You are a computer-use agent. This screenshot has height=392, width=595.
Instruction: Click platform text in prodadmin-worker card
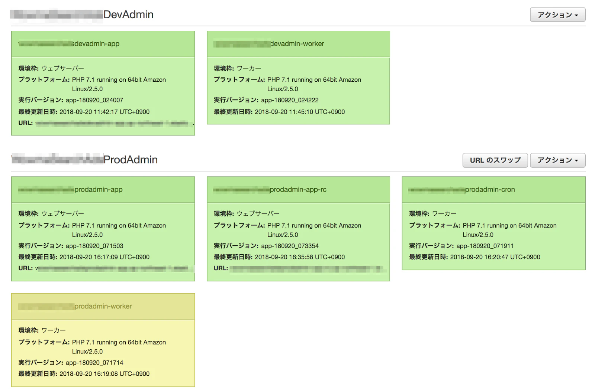(119, 347)
